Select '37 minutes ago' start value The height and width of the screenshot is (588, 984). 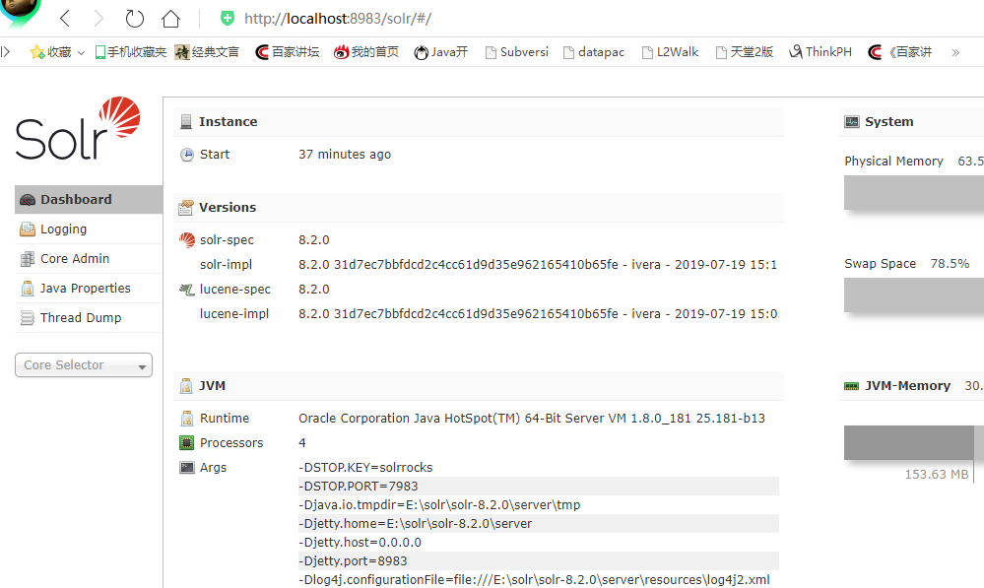[345, 155]
